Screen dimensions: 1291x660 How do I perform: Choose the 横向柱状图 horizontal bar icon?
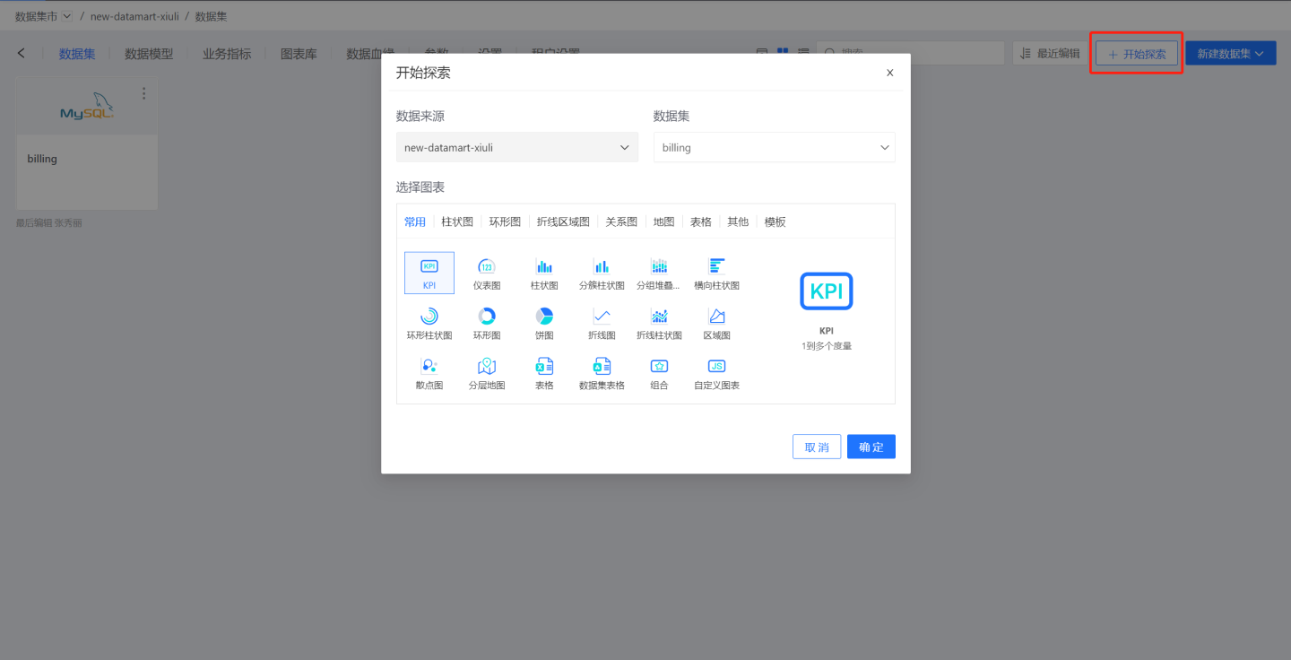click(x=716, y=267)
